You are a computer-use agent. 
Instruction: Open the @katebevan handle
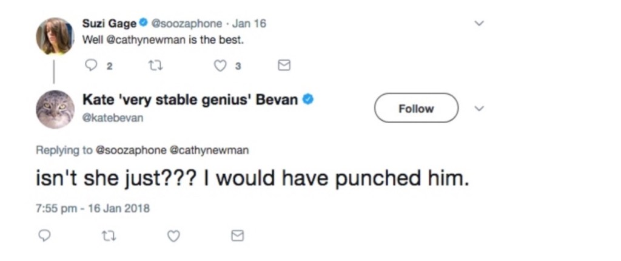coord(113,118)
